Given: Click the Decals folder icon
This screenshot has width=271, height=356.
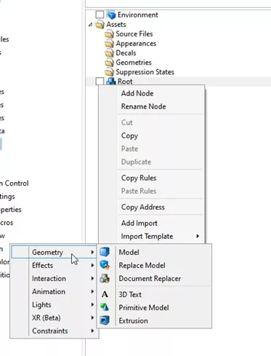Looking at the screenshot, I should (109, 53).
